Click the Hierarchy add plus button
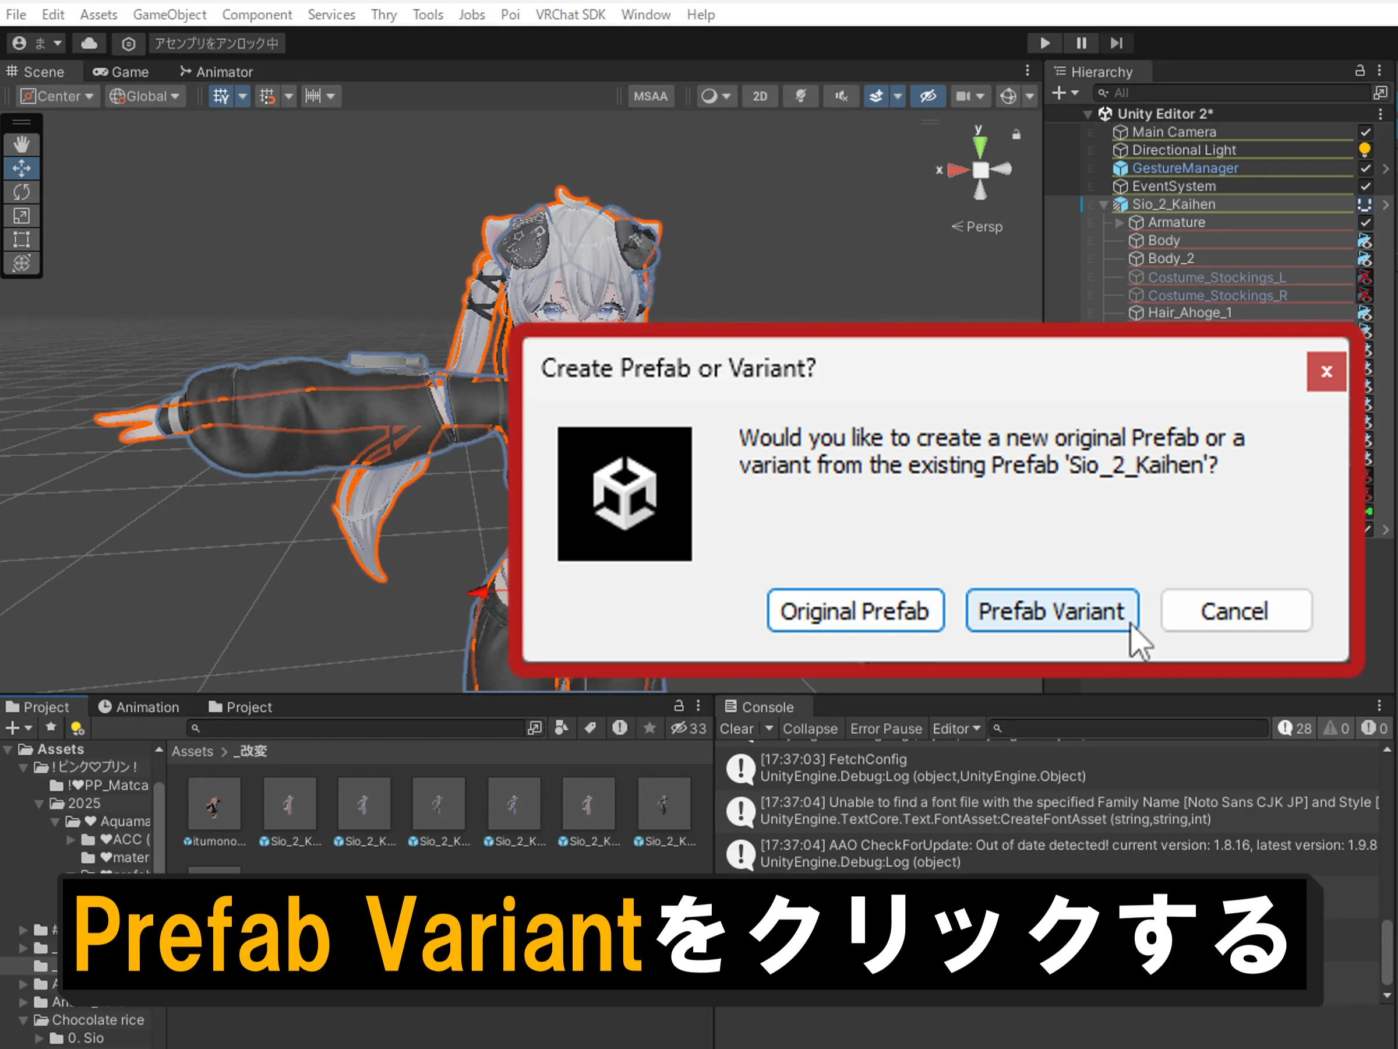Screen dimensions: 1398x1049 pos(1059,93)
